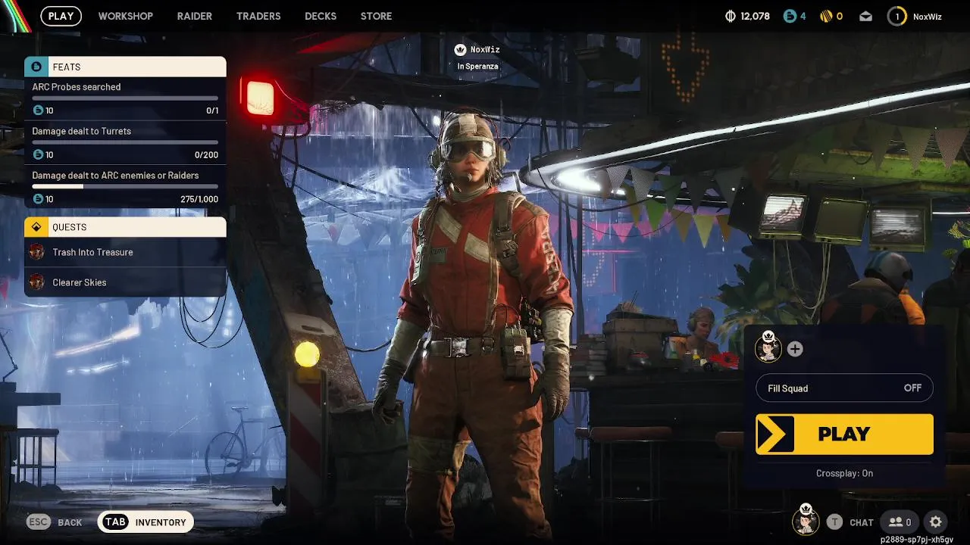
Task: Select the ARC Probes searched feat
Action: (x=125, y=98)
